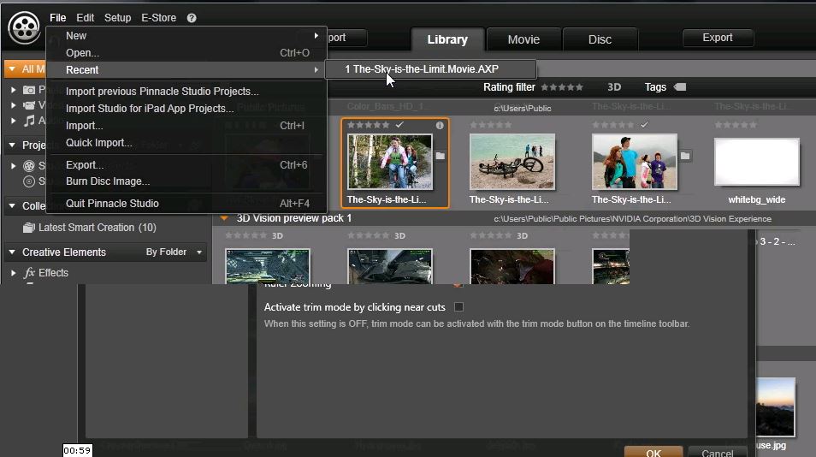Switch to the Disc tab

pos(600,39)
